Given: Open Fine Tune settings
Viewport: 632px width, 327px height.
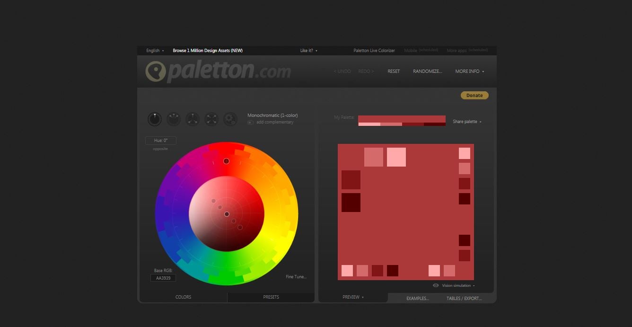Looking at the screenshot, I should (296, 277).
